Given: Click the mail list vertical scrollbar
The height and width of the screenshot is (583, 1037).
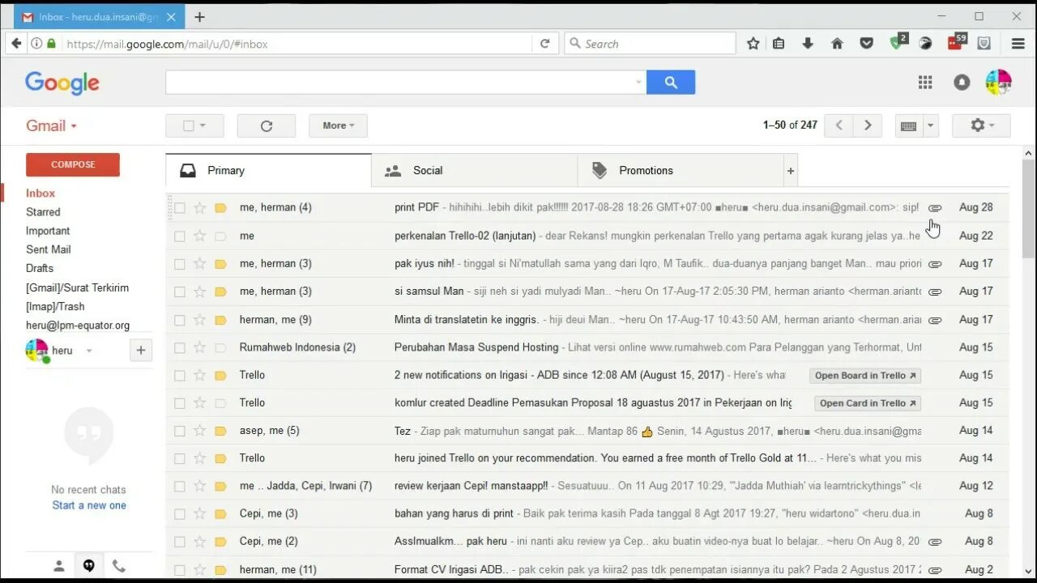Looking at the screenshot, I should (1029, 209).
